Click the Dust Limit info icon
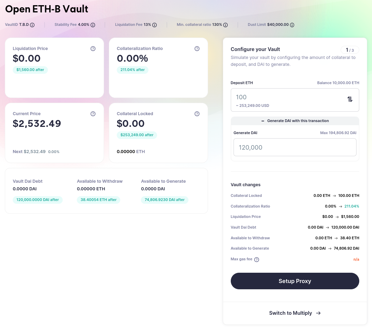The width and height of the screenshot is (372, 331). 292,25
